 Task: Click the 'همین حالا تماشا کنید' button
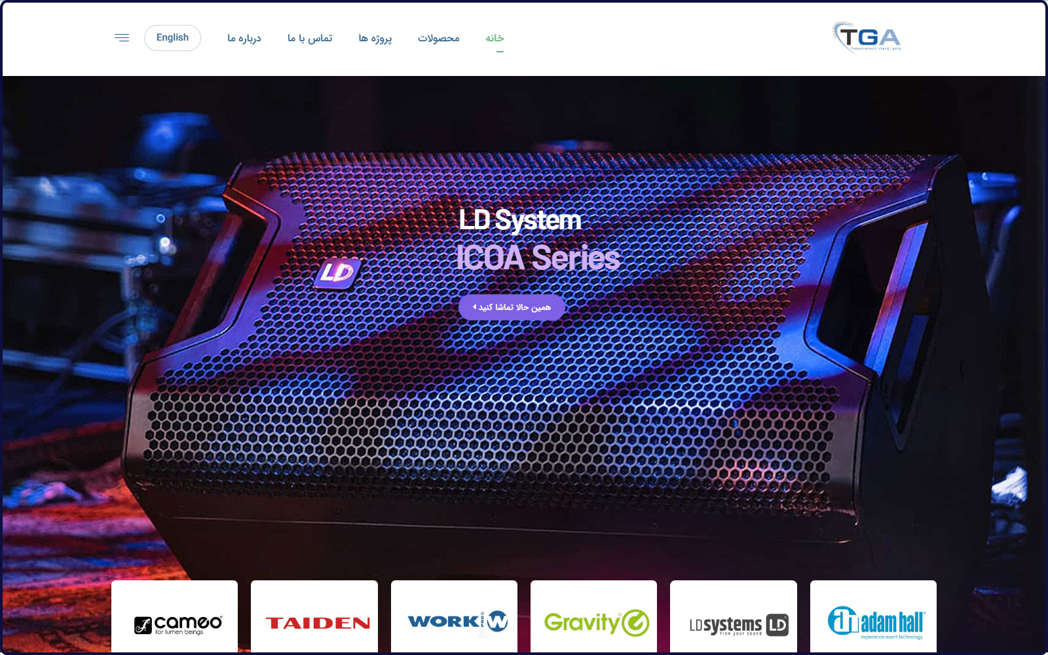pyautogui.click(x=512, y=307)
